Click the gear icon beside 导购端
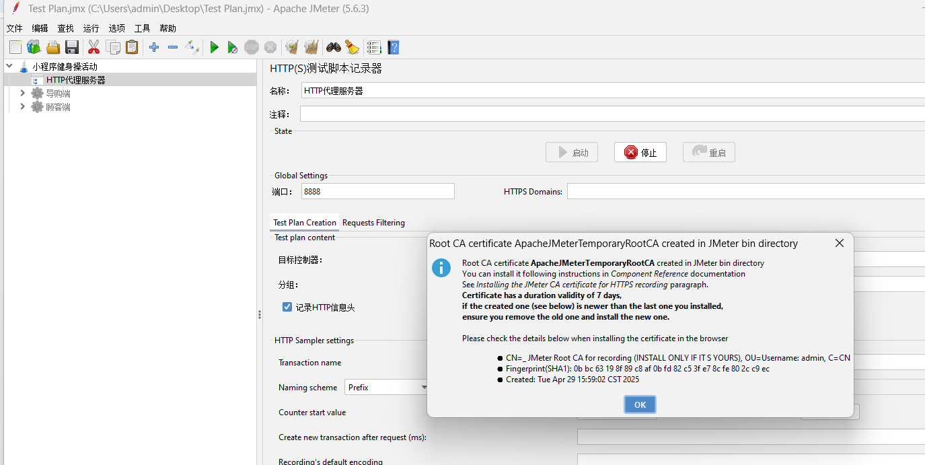The height and width of the screenshot is (465, 925). click(37, 94)
